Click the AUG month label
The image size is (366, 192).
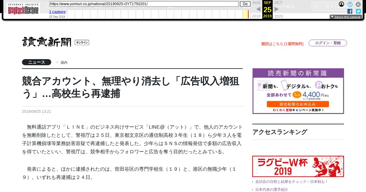257,3
